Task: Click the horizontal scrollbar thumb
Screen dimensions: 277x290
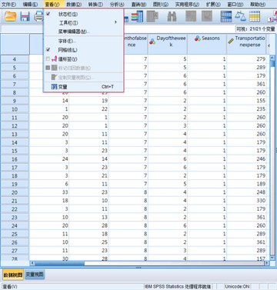Action: 59,263
